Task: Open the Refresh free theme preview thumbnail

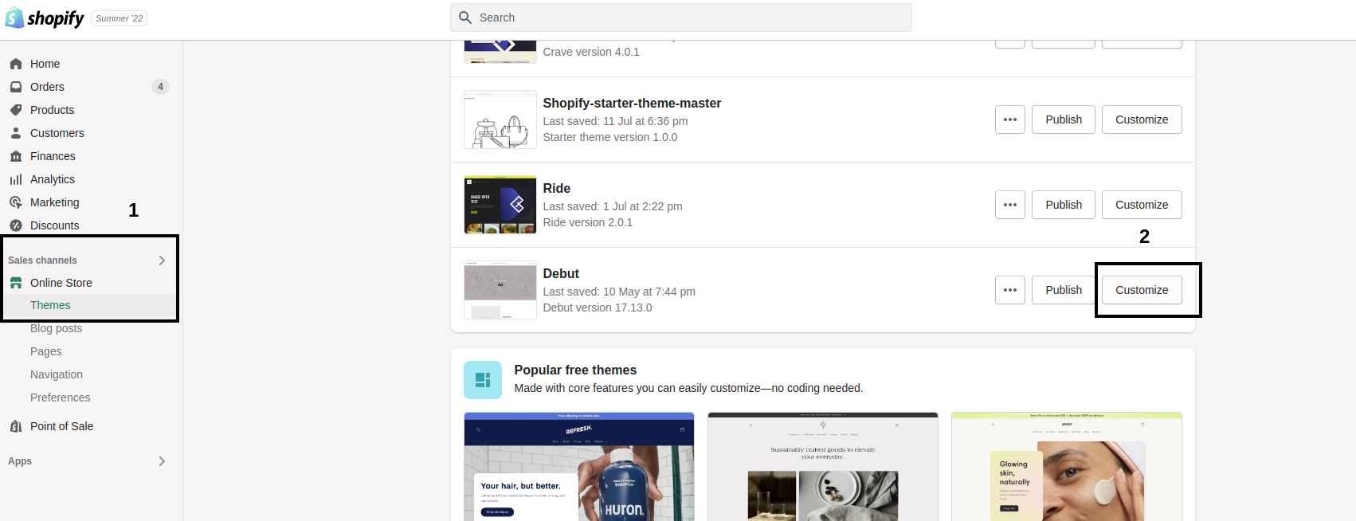Action: tap(579, 467)
